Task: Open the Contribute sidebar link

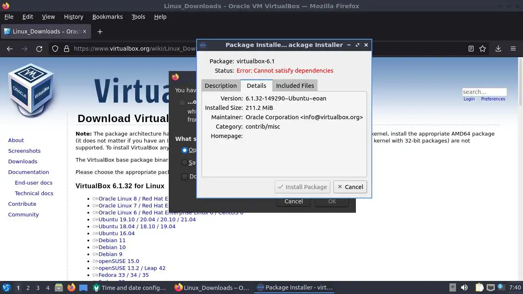Action: [22, 204]
